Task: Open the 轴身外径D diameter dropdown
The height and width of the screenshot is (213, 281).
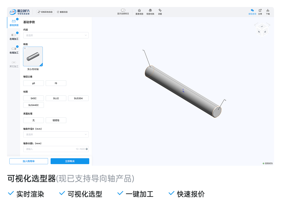Action: 56,135
